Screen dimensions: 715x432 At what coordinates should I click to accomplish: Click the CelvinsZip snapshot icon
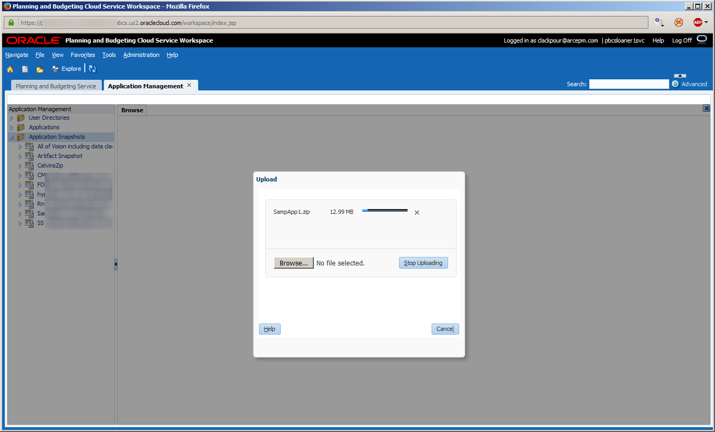[29, 166]
